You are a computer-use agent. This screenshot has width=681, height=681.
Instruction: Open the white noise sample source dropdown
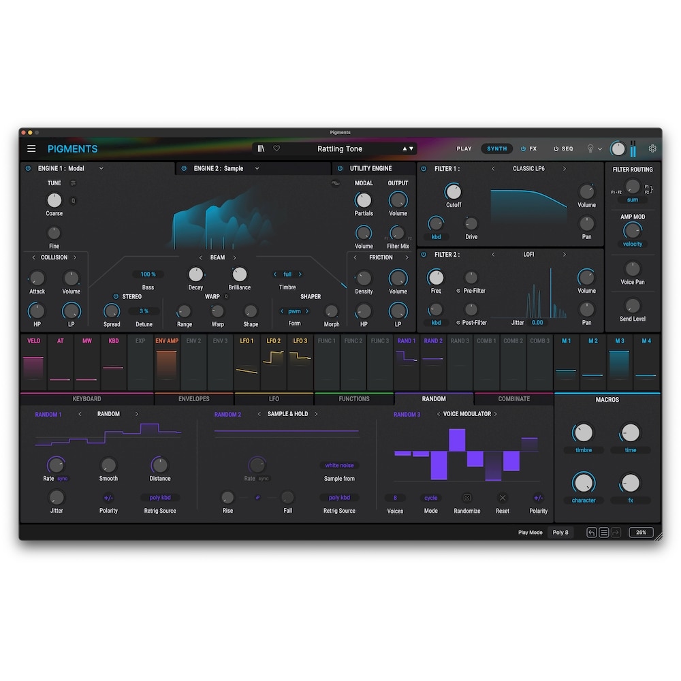pyautogui.click(x=339, y=466)
